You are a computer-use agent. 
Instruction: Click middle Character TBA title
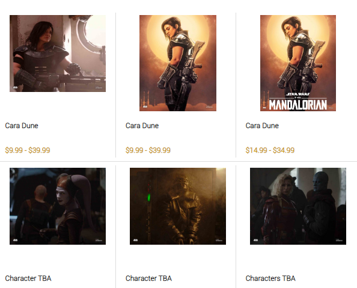click(148, 278)
